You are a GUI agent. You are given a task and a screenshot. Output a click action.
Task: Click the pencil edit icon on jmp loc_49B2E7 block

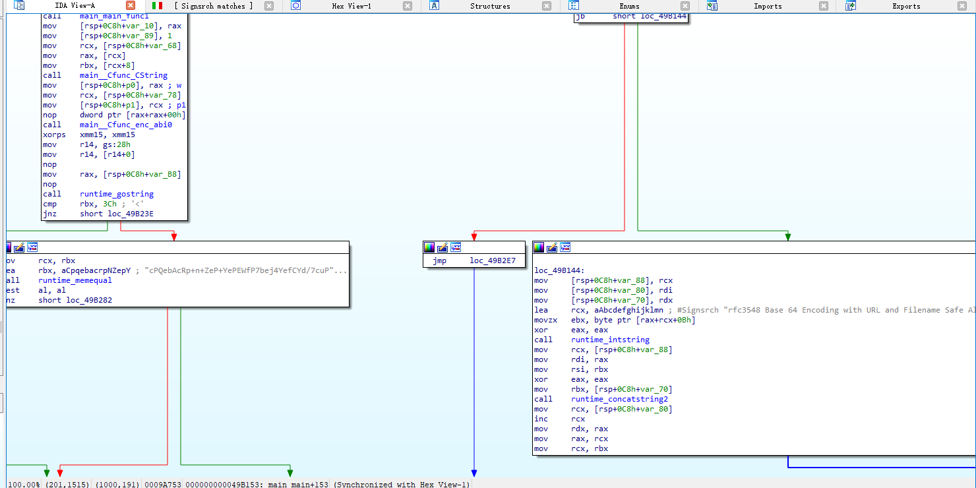442,247
